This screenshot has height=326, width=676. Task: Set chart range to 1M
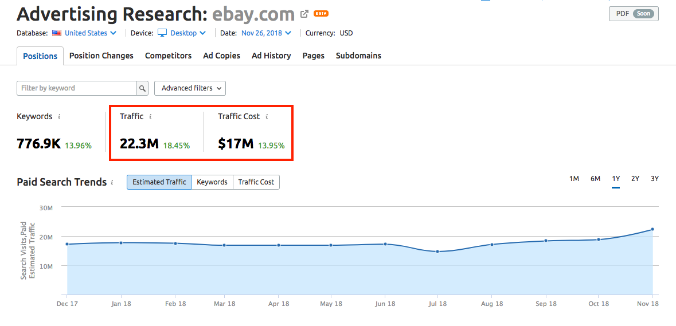[574, 179]
